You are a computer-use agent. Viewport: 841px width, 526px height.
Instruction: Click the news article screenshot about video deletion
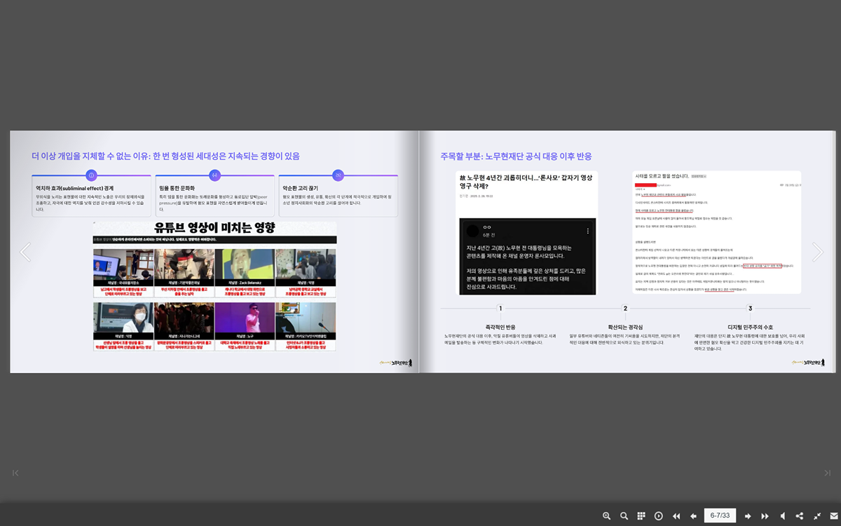click(x=527, y=233)
